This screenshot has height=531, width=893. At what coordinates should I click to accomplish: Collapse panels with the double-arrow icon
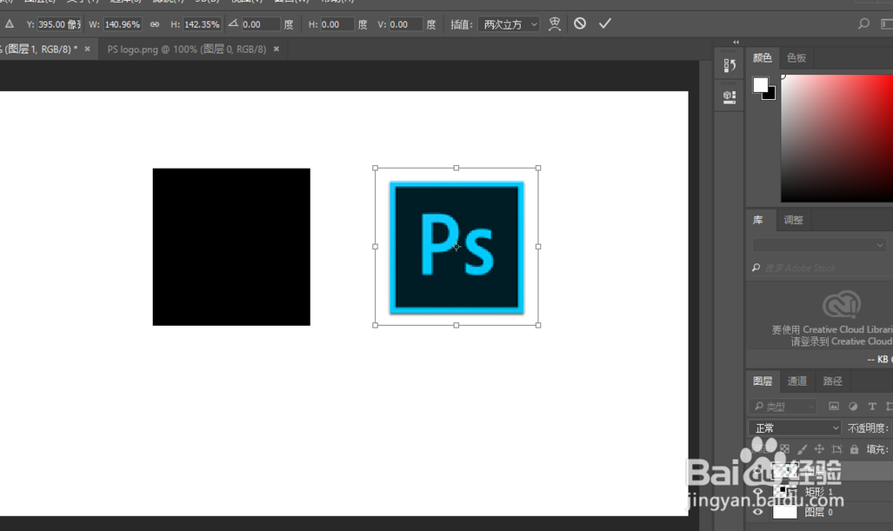click(x=736, y=42)
